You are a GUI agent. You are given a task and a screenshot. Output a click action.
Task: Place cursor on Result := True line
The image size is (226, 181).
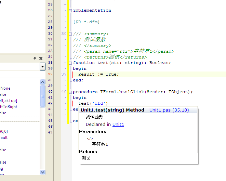98,74
